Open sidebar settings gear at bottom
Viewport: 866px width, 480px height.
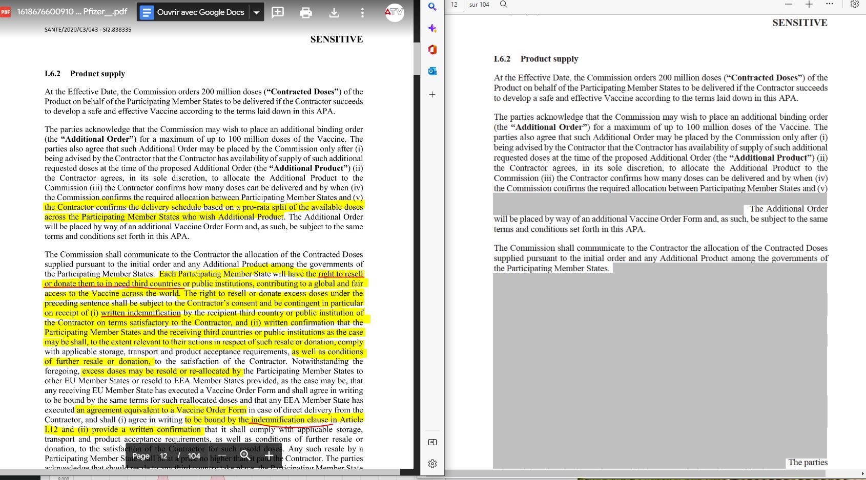pyautogui.click(x=432, y=464)
